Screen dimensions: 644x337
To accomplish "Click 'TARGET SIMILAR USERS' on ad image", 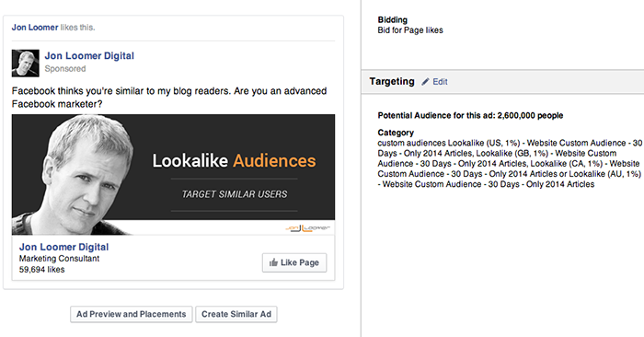I will click(235, 194).
